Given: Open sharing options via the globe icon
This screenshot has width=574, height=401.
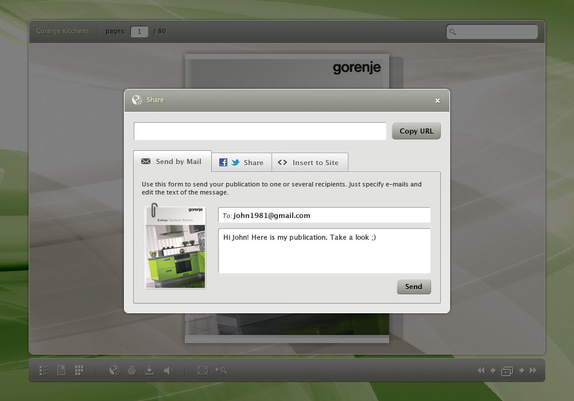Looking at the screenshot, I should [114, 371].
